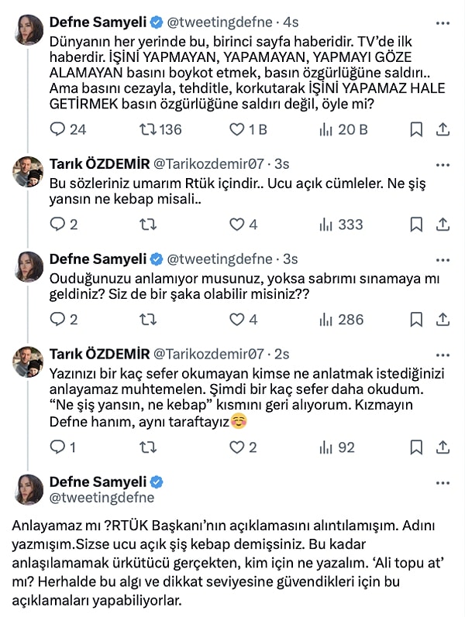Viewport: 465px width, 617px height.
Task: View the 286 views analytics icon
Action: tap(325, 319)
